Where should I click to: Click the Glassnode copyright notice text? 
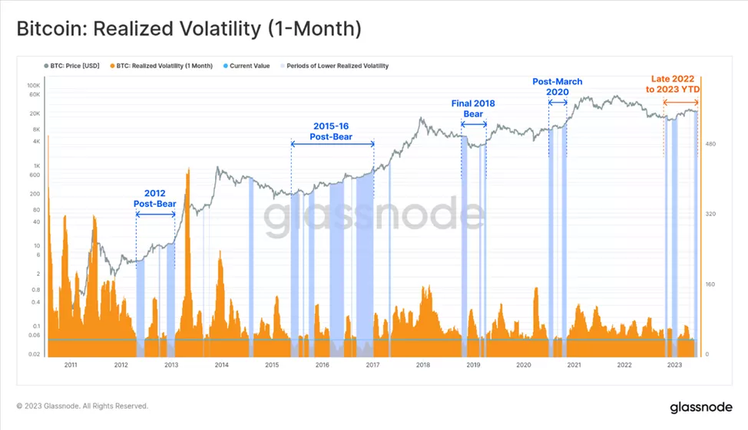coord(82,406)
